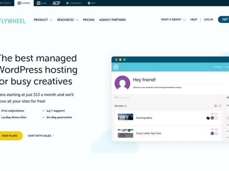Click the red window close dot
This screenshot has height=171, width=229.
click(116, 59)
